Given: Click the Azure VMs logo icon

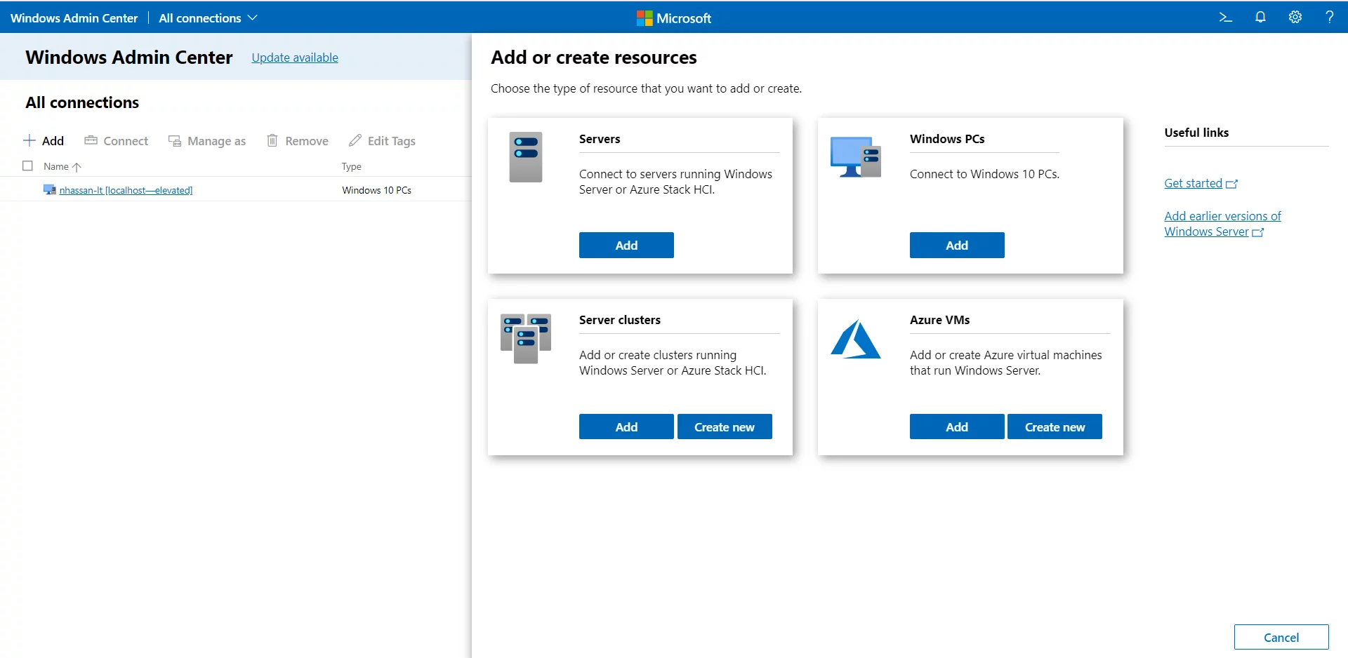Looking at the screenshot, I should (856, 339).
